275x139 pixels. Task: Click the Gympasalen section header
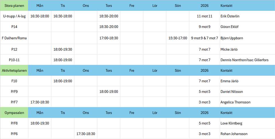14,113
